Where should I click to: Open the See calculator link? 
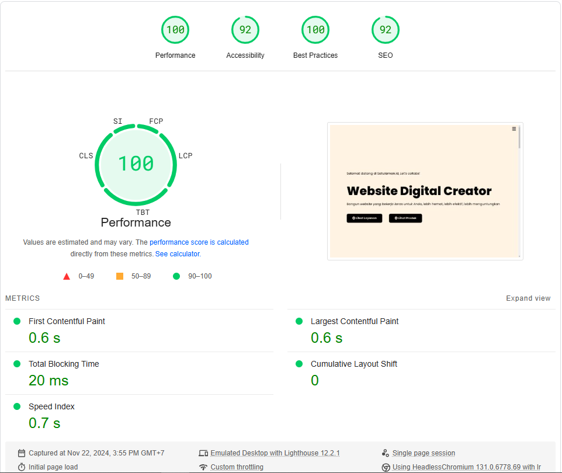point(177,254)
